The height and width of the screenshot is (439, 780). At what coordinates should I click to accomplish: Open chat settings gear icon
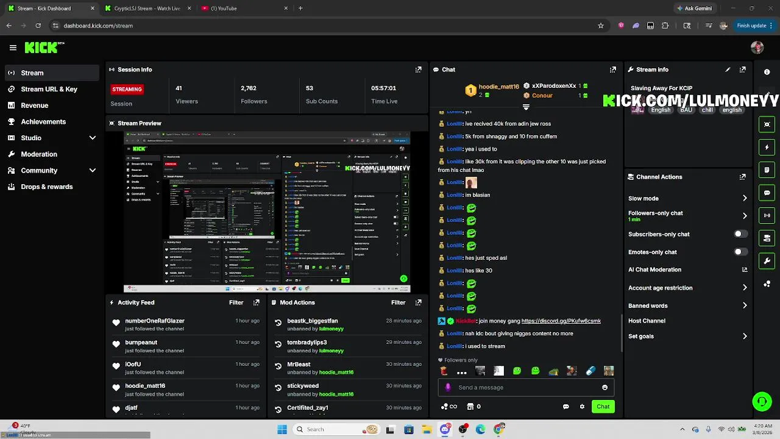[582, 407]
